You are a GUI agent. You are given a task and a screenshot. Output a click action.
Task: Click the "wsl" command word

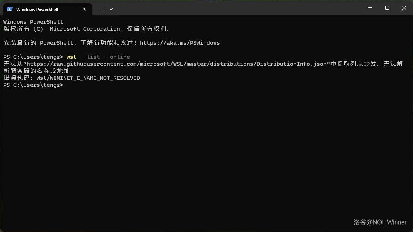(71, 57)
